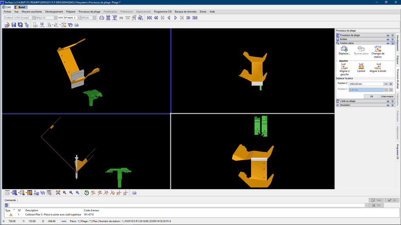Open the Banque de données menu
This screenshot has height=225, width=401.
pyautogui.click(x=186, y=11)
